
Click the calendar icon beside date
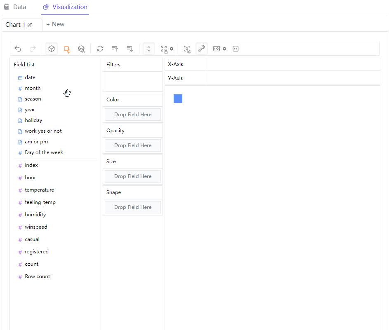click(x=20, y=78)
